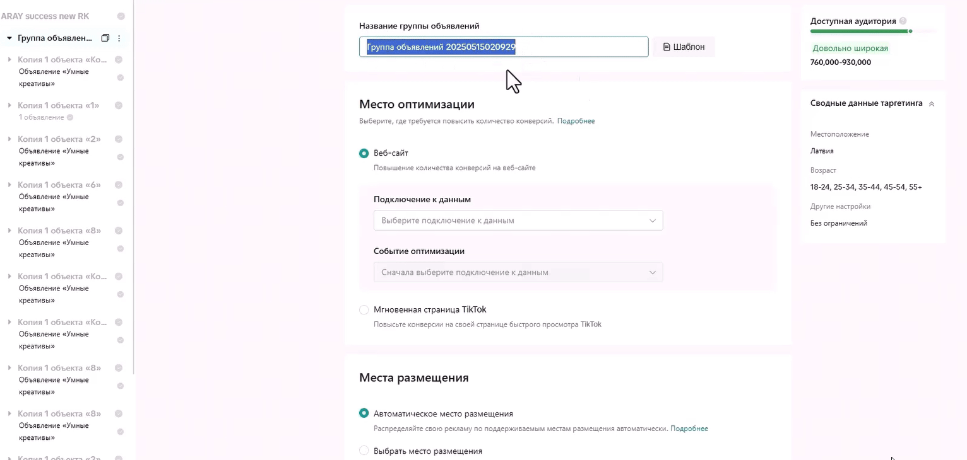Screen dimensions: 967x460
Task: Click the info icon beside Доступная аудитория
Action: coord(903,21)
